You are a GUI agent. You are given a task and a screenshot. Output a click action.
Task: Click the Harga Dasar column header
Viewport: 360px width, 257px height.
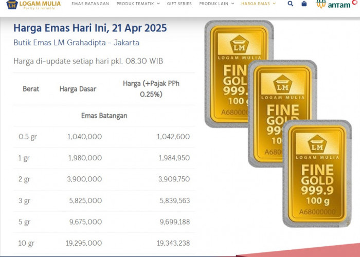click(x=78, y=89)
